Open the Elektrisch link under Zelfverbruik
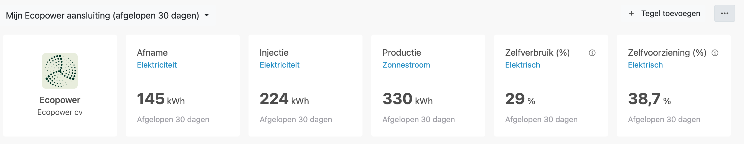This screenshot has width=744, height=144. [x=522, y=65]
